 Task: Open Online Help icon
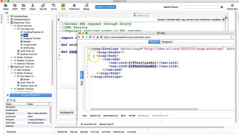(x=232, y=6)
